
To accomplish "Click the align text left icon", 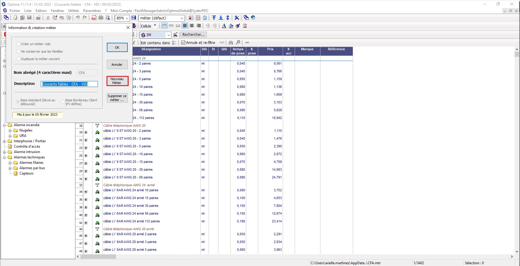I will [185, 26].
